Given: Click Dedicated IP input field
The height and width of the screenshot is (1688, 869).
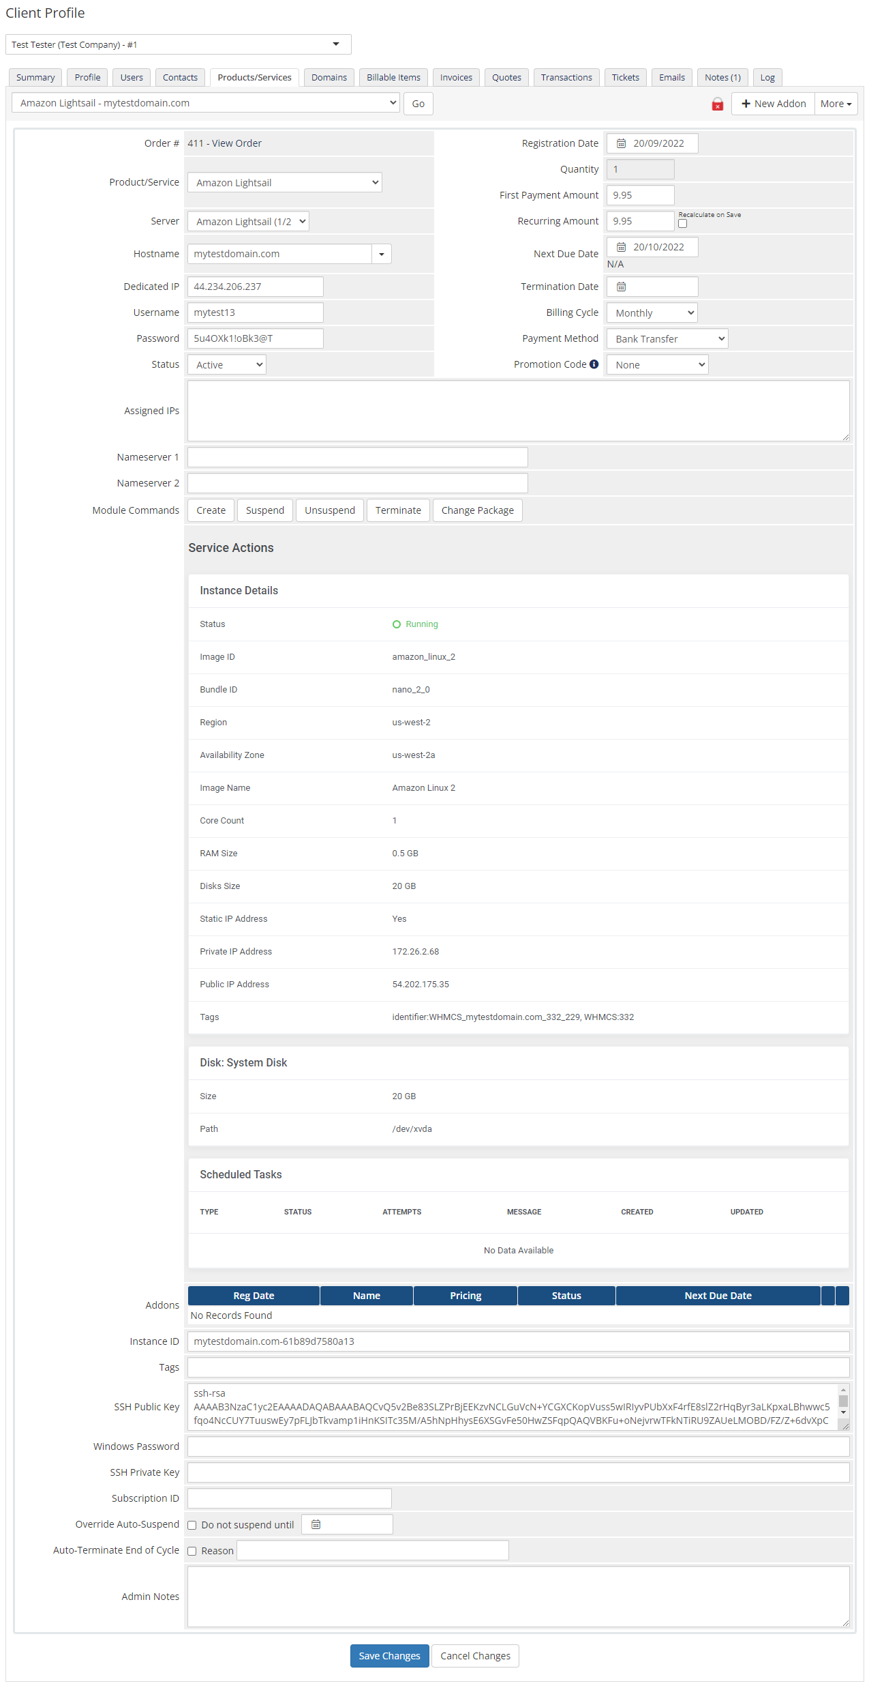Looking at the screenshot, I should point(256,287).
